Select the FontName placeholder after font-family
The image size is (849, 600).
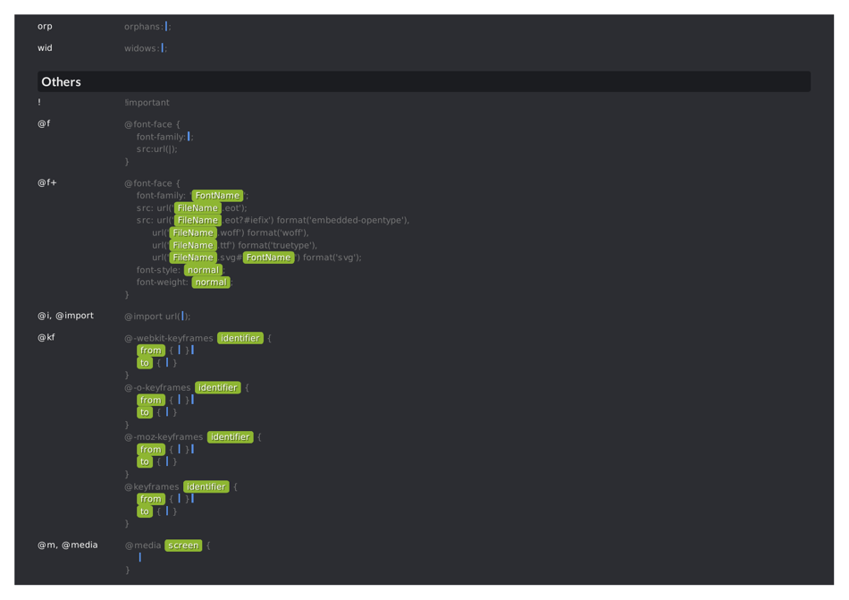[217, 196]
